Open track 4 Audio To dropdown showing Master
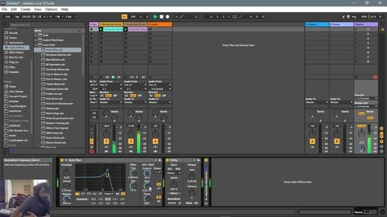The width and height of the screenshot is (387, 217). pyautogui.click(x=160, y=102)
